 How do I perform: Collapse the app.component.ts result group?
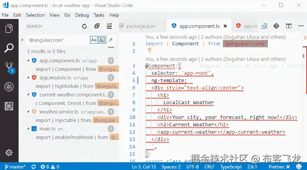(x=28, y=61)
